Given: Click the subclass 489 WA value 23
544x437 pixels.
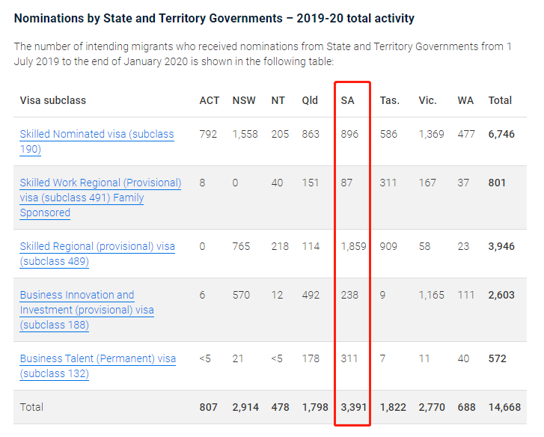Looking at the screenshot, I should [x=463, y=246].
